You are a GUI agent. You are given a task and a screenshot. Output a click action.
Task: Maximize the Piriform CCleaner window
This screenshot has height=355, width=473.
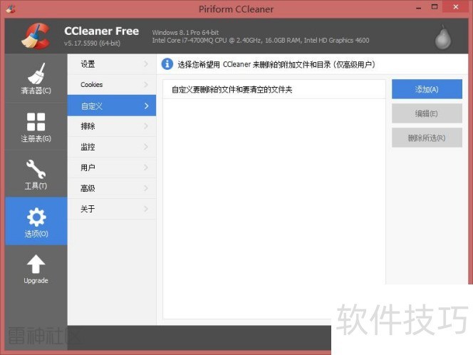pyautogui.click(x=435, y=7)
